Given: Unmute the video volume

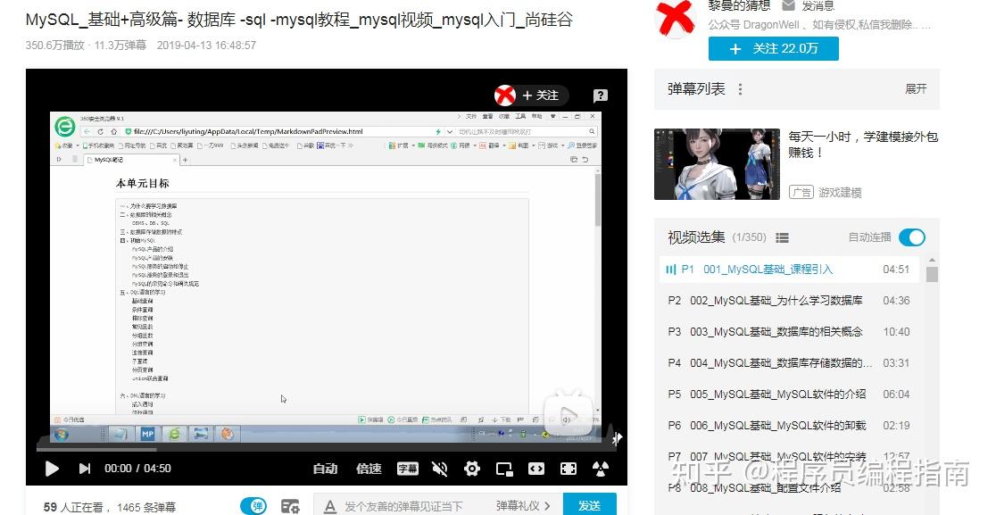Looking at the screenshot, I should tap(440, 468).
